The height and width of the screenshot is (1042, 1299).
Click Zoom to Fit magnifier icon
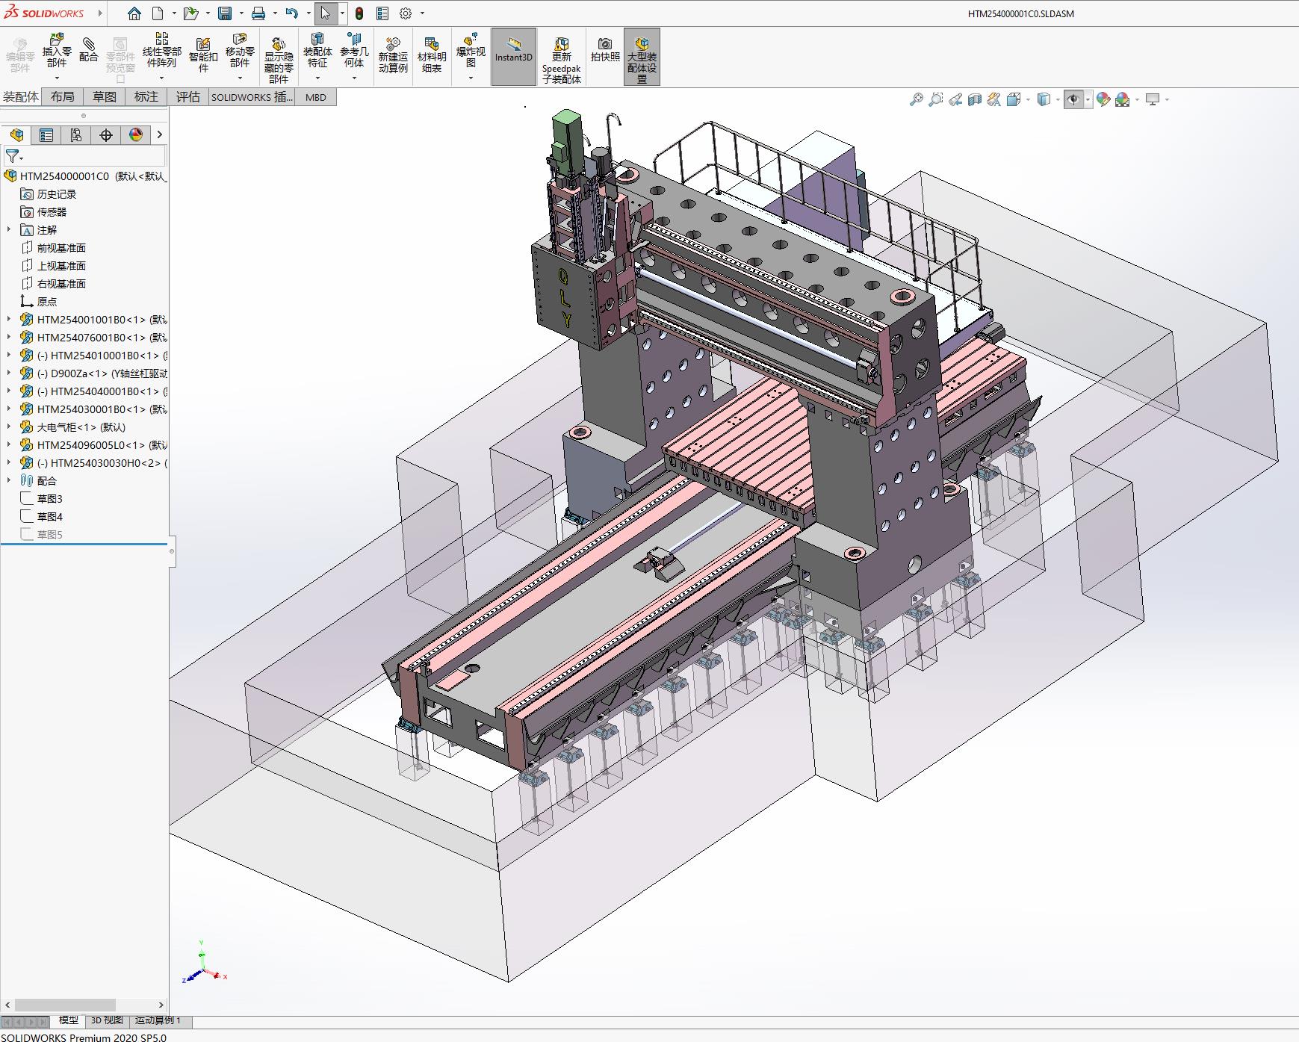click(916, 99)
